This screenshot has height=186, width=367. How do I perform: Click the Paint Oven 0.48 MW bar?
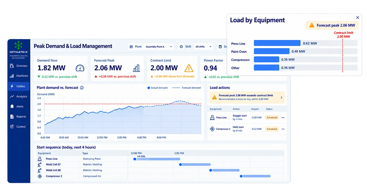pos(272,52)
